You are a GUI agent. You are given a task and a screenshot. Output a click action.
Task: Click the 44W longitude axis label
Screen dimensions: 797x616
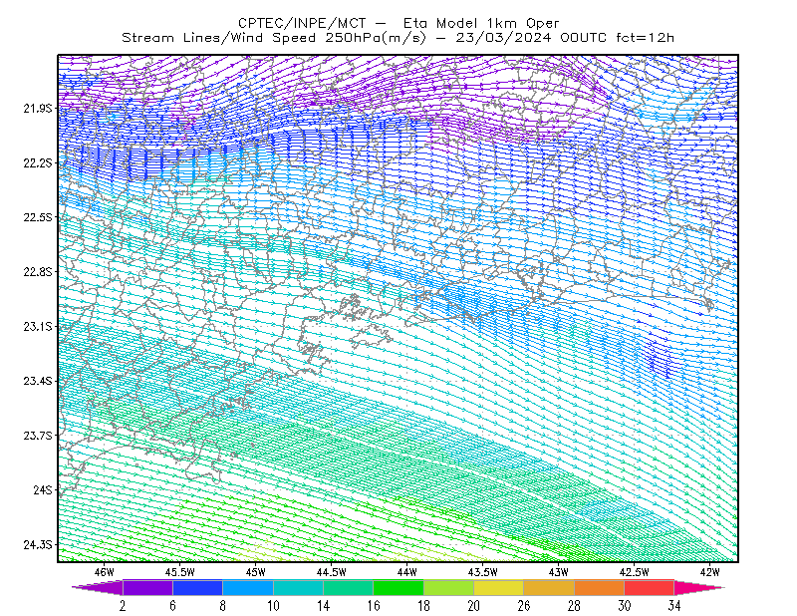[407, 572]
